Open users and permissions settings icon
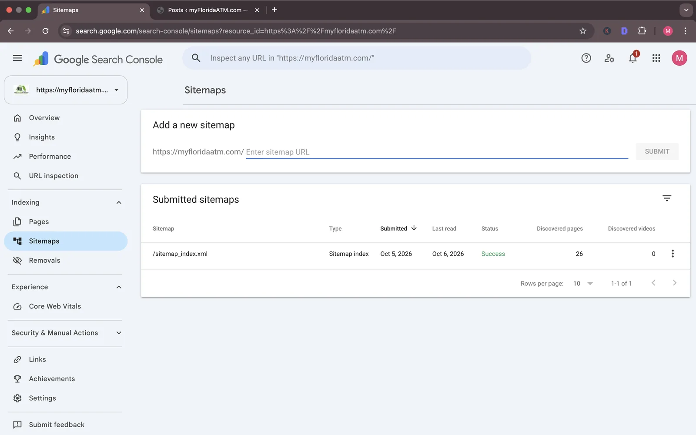The height and width of the screenshot is (435, 696). point(609,58)
